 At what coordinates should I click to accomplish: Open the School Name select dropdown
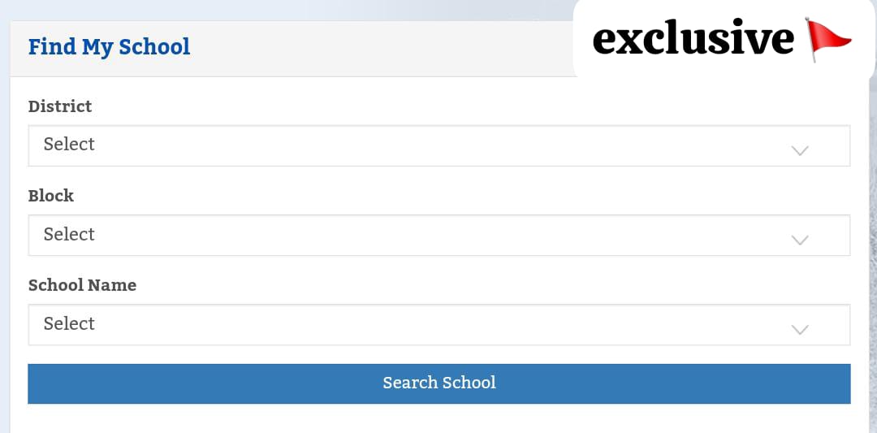click(x=438, y=324)
